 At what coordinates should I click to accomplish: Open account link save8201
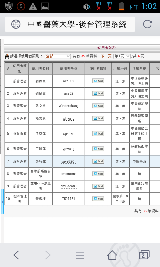(x=69, y=161)
